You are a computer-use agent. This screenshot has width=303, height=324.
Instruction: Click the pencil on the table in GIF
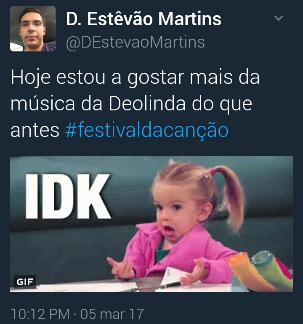[170, 285]
